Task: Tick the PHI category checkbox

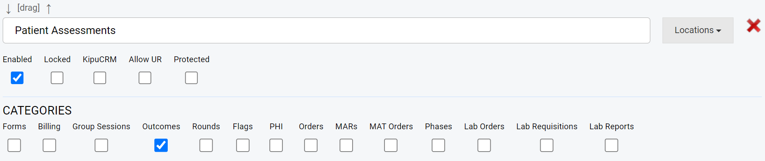Action: (276, 145)
